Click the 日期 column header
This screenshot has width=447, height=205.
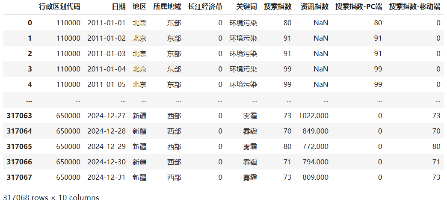point(119,7)
